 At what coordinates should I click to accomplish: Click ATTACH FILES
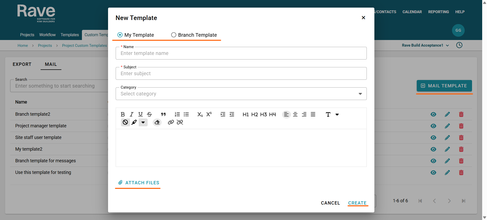138,183
